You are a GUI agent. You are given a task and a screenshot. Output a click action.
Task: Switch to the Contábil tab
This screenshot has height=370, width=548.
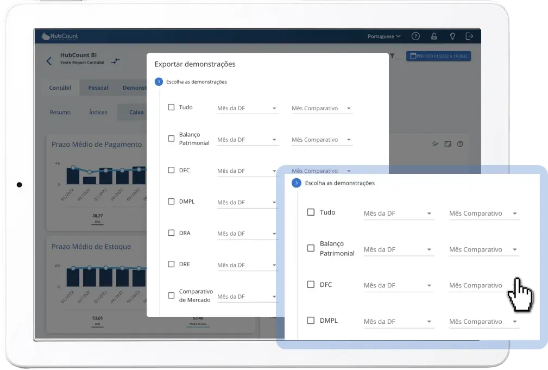60,88
